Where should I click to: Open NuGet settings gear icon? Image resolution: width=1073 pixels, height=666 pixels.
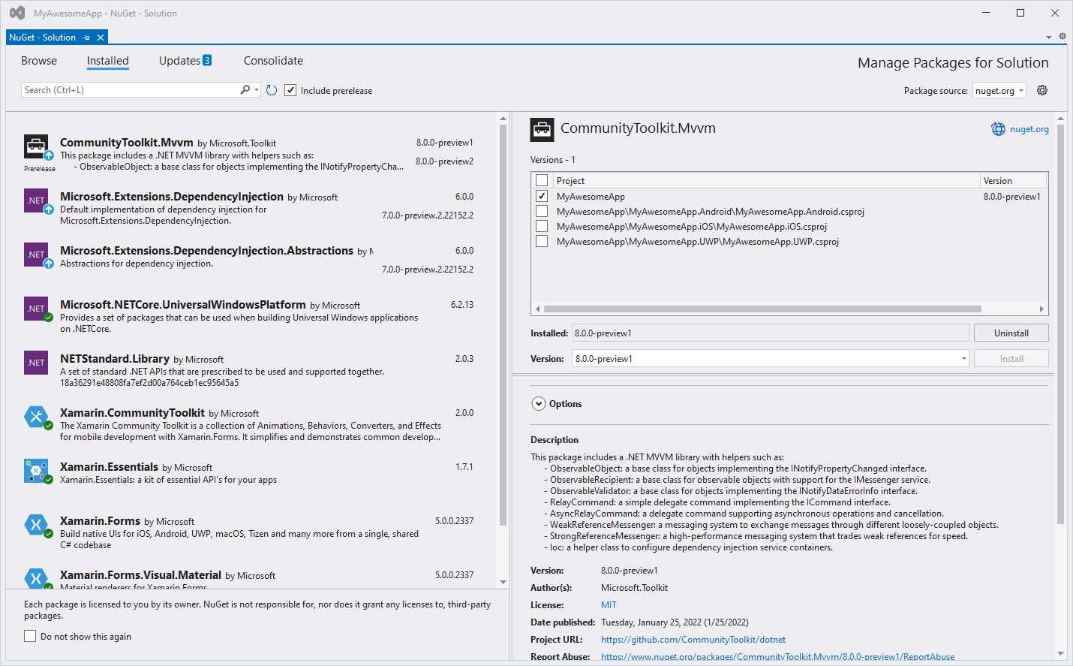(1042, 90)
